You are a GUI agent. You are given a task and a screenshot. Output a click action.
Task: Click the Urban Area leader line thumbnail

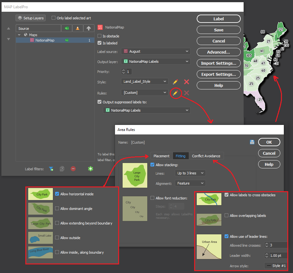[209, 247]
